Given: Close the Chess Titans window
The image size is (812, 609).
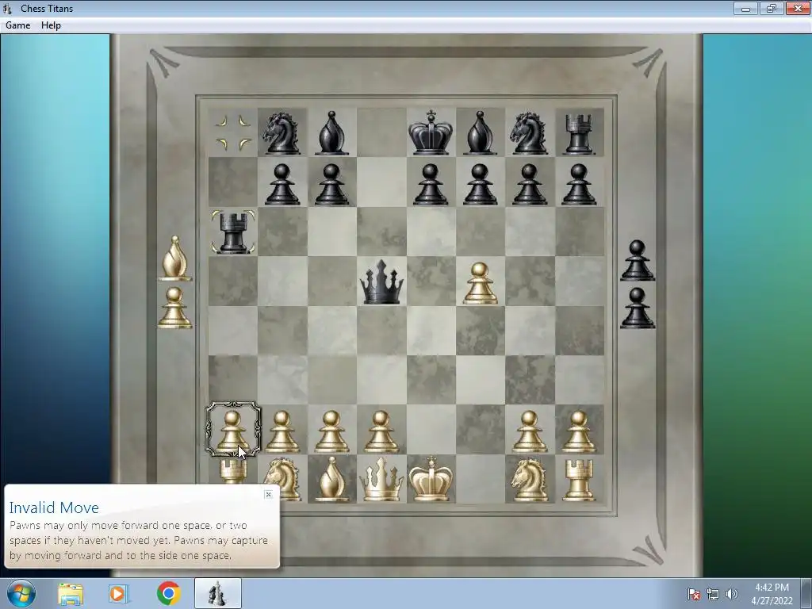Looking at the screenshot, I should pos(798,8).
